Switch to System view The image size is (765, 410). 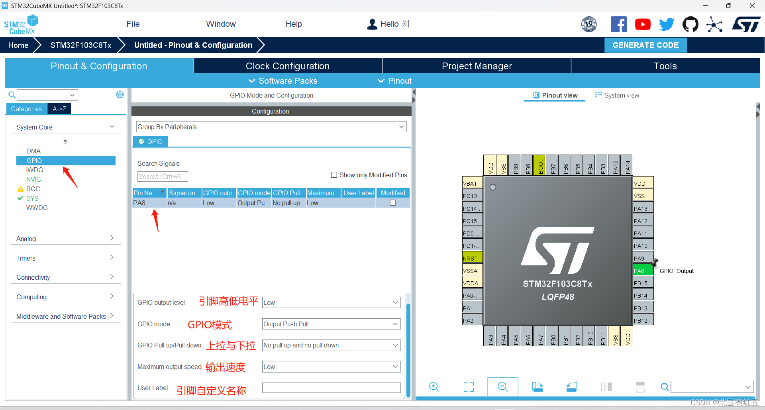(617, 95)
